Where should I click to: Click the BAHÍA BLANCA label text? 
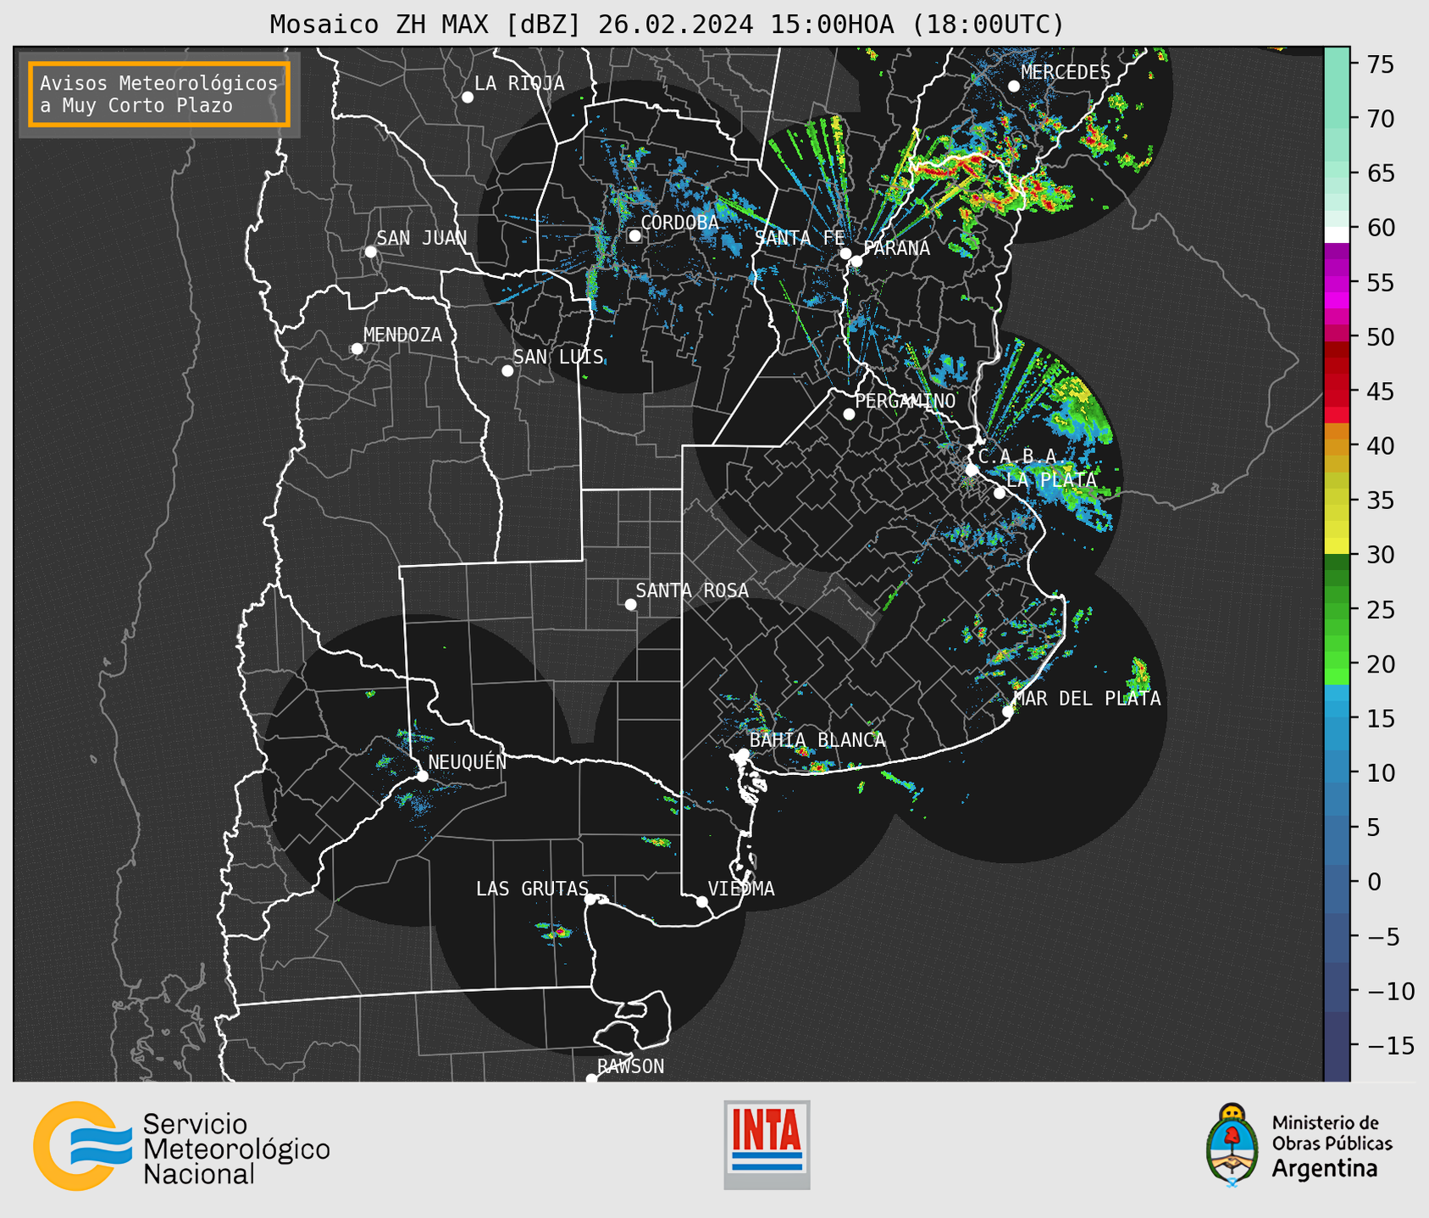point(817,740)
